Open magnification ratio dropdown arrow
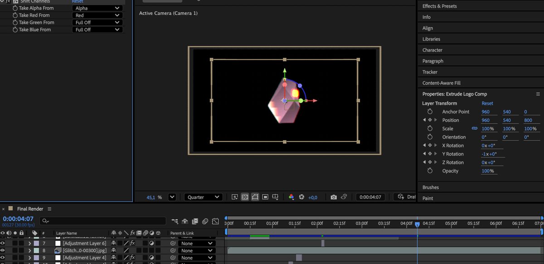Viewport: 544px width, 264px height. 172,197
